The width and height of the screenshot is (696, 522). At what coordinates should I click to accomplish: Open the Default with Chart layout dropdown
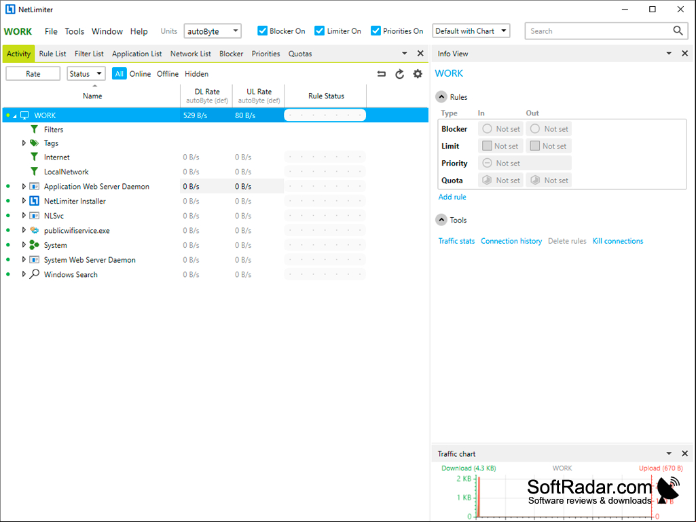click(x=471, y=31)
